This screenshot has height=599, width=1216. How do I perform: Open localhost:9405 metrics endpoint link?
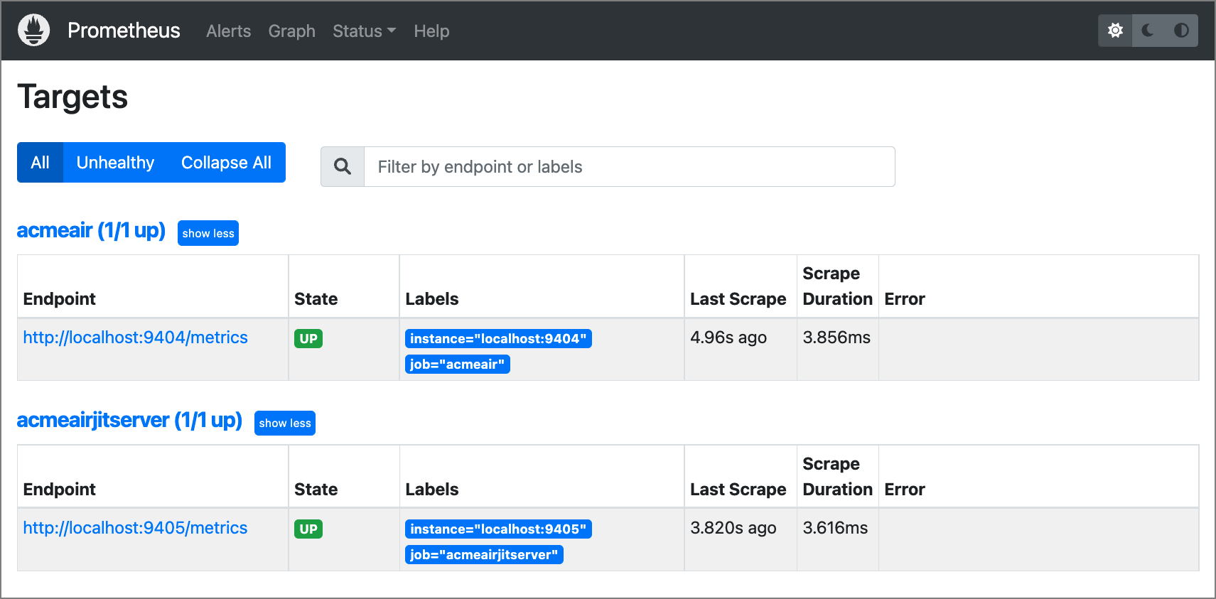click(135, 528)
